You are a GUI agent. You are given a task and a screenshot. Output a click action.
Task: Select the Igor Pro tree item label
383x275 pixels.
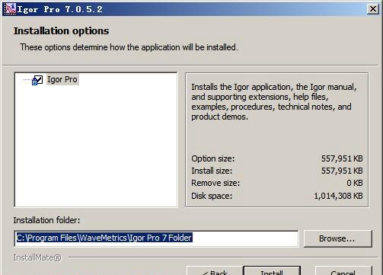tap(62, 79)
